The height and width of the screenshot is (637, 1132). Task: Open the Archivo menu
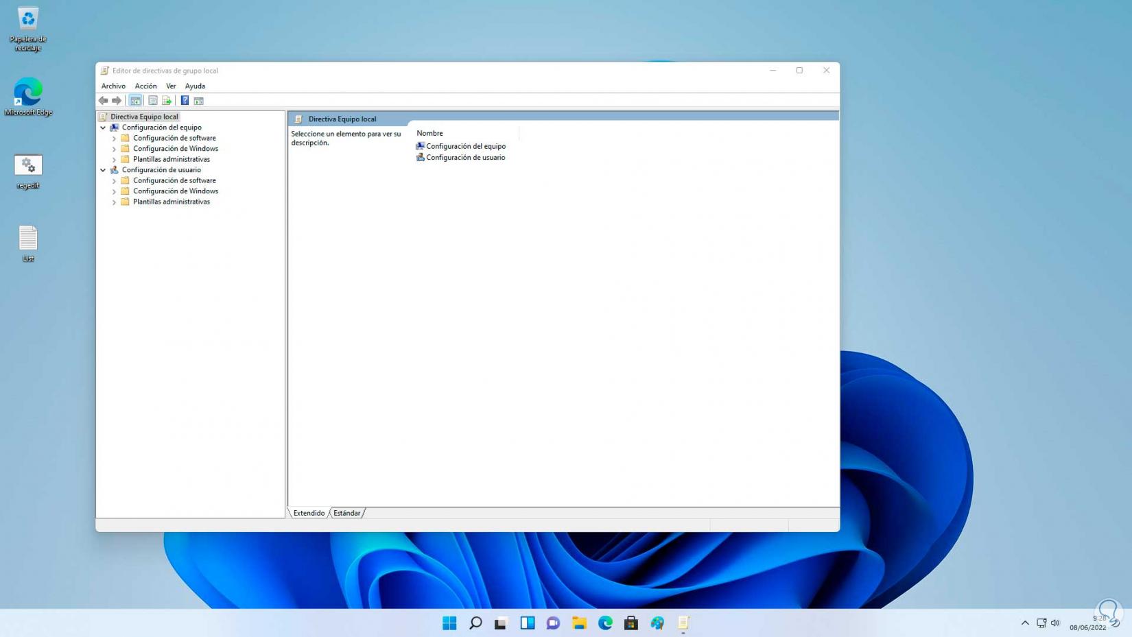click(x=113, y=86)
